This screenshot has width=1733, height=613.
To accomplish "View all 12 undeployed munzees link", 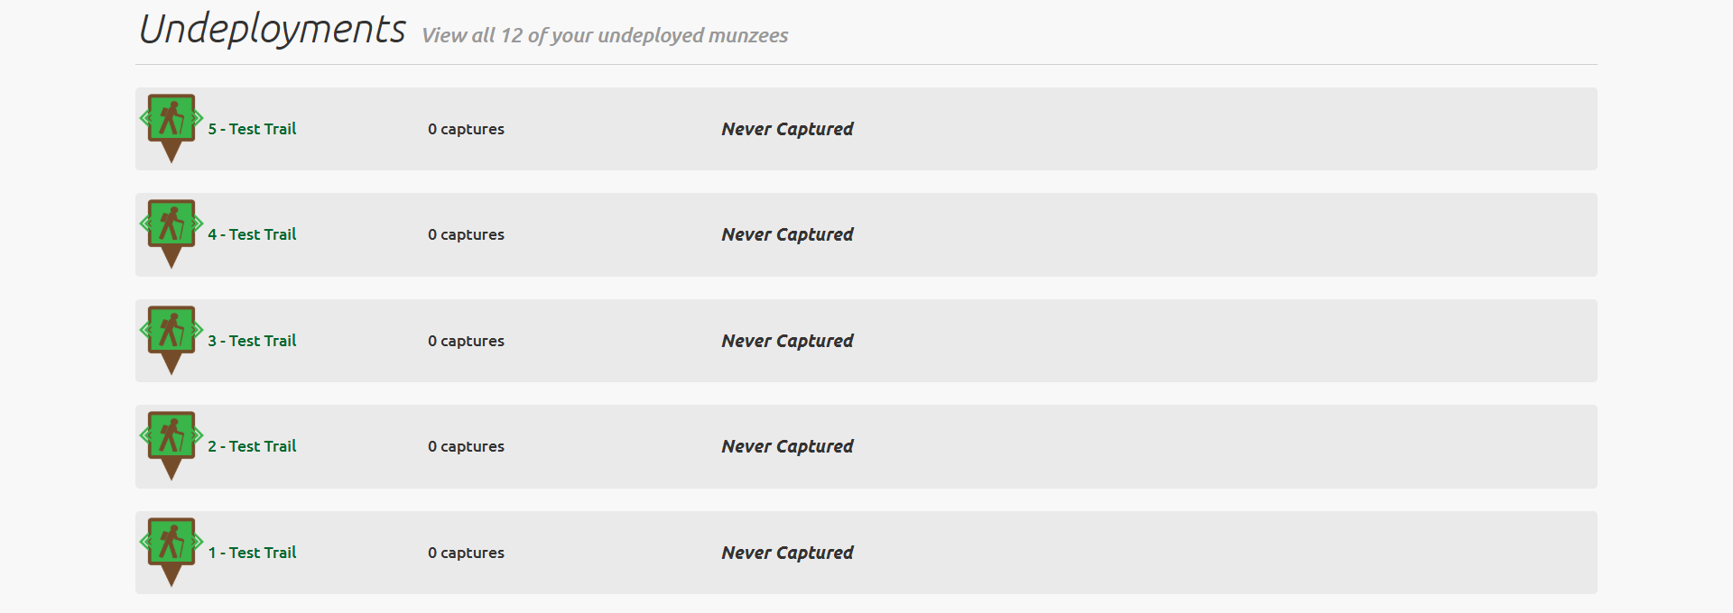I will pyautogui.click(x=605, y=35).
